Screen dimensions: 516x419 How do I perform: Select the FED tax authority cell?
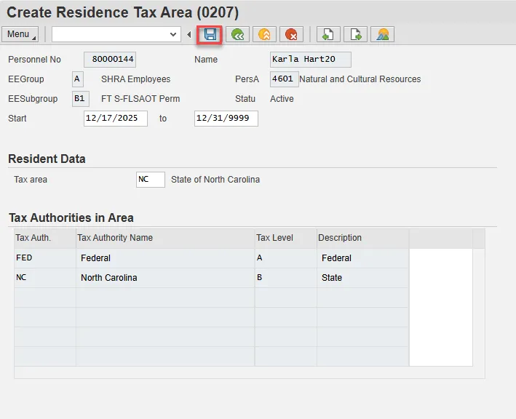tap(45, 258)
